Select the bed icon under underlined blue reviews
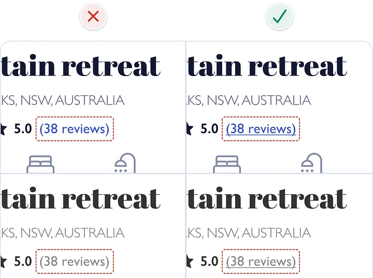Screen dimensions: 373x278 tap(227, 164)
